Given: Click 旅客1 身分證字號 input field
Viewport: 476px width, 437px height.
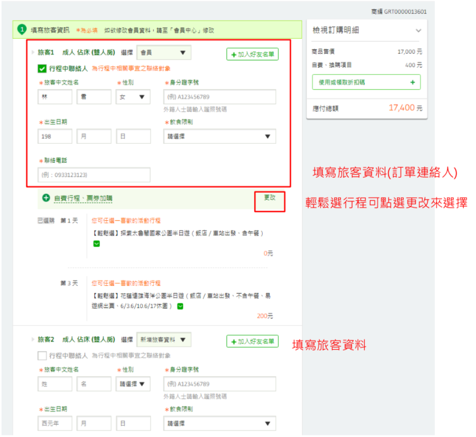Looking at the screenshot, I should 219,97.
